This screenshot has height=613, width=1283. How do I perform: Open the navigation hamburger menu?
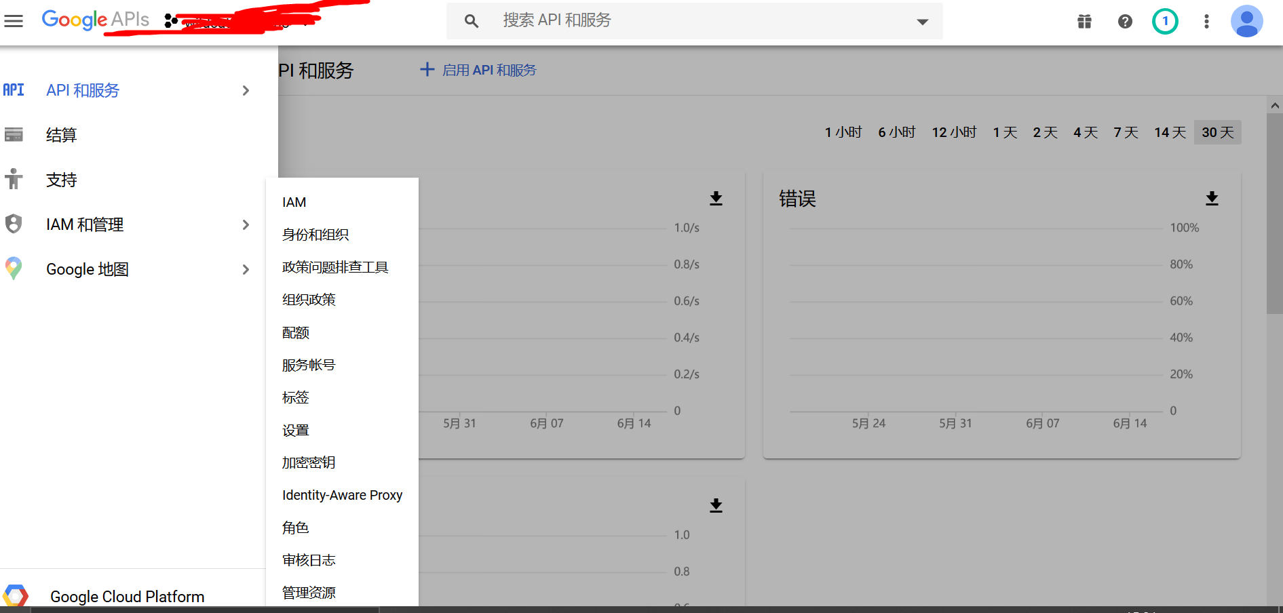coord(14,20)
